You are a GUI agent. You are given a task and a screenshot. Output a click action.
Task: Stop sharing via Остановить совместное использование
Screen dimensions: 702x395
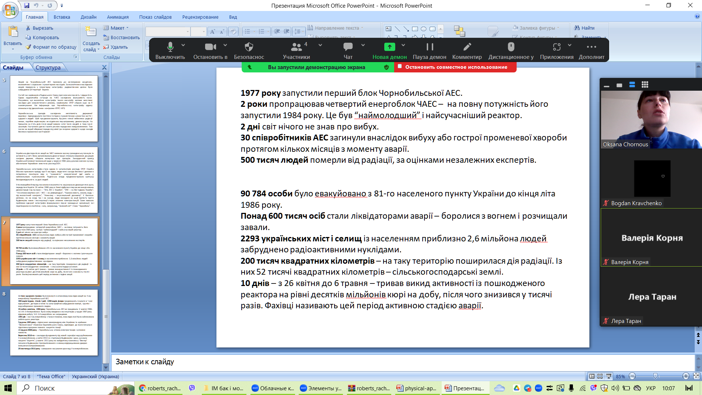pos(456,67)
